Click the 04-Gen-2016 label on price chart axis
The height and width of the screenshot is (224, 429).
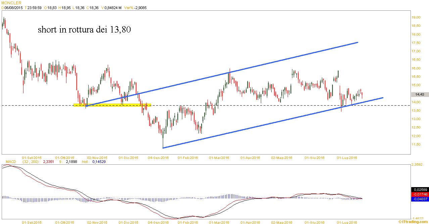[x=158, y=158]
